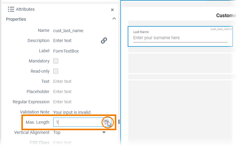Increase Max. Length with spinner arrow
237x146 pixels.
coord(106,121)
